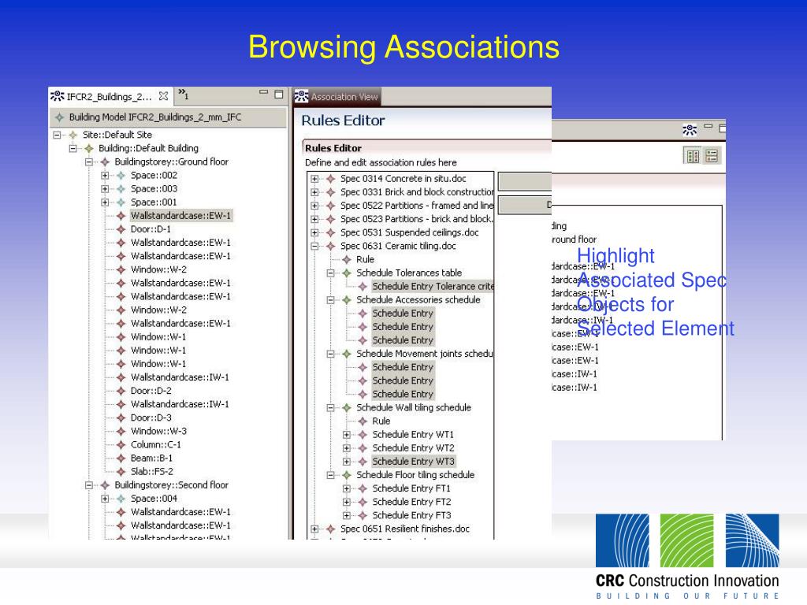Expand Spec 0651 Resilient finishes.doc
The width and height of the screenshot is (807, 605).
pos(315,529)
